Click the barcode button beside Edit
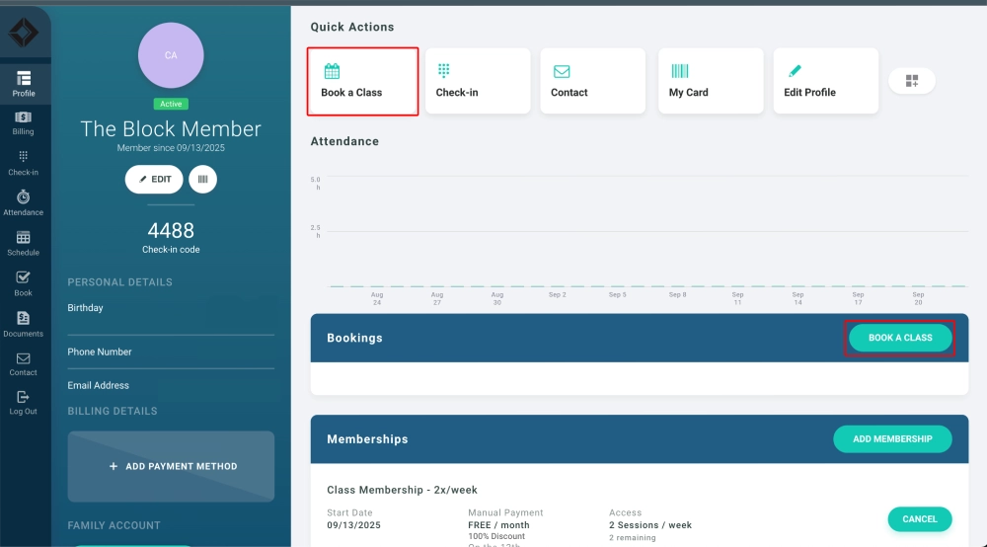 (x=202, y=180)
